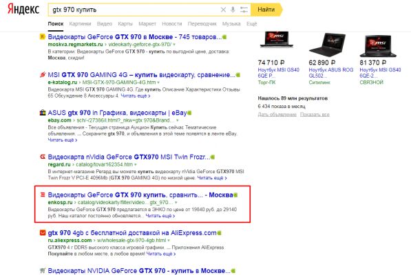Click the enkosp favicon icon

pyautogui.click(x=43, y=195)
